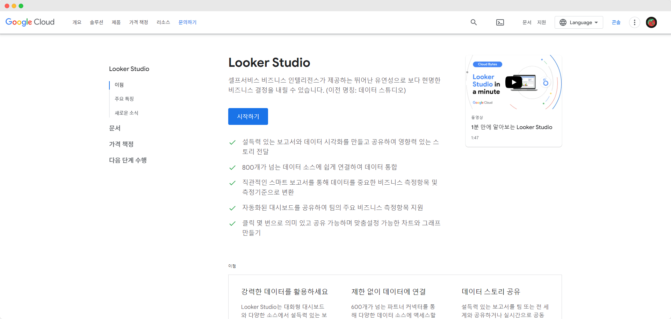Go to 지원 link in header

pyautogui.click(x=541, y=22)
